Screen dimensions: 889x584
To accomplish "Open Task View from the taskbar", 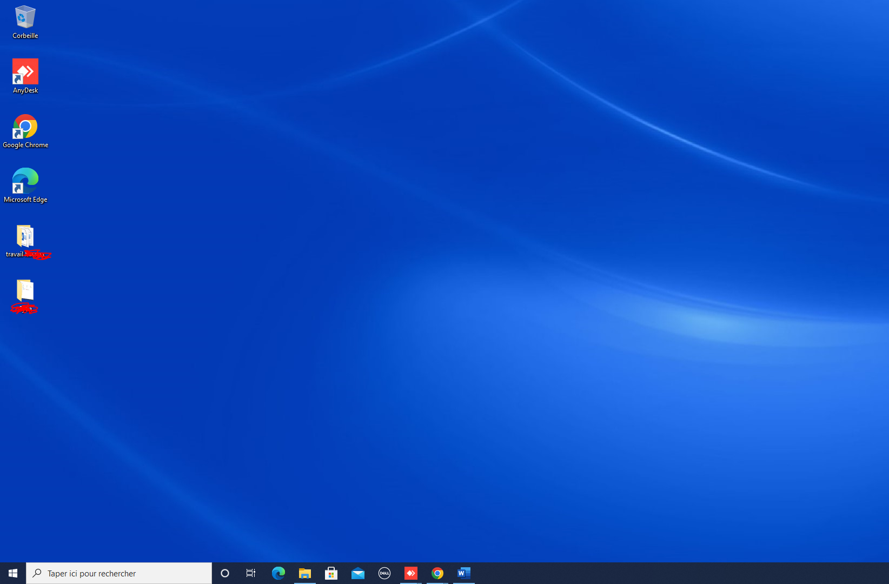I will coord(251,573).
